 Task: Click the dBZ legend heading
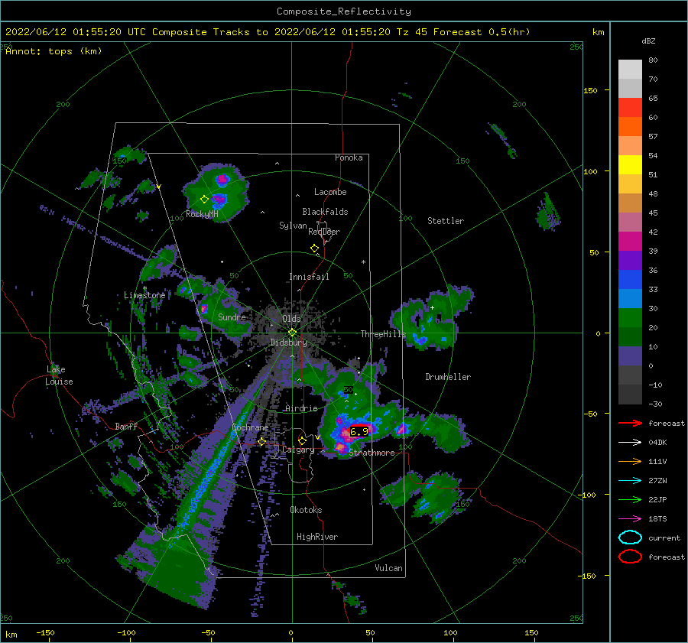pyautogui.click(x=648, y=41)
